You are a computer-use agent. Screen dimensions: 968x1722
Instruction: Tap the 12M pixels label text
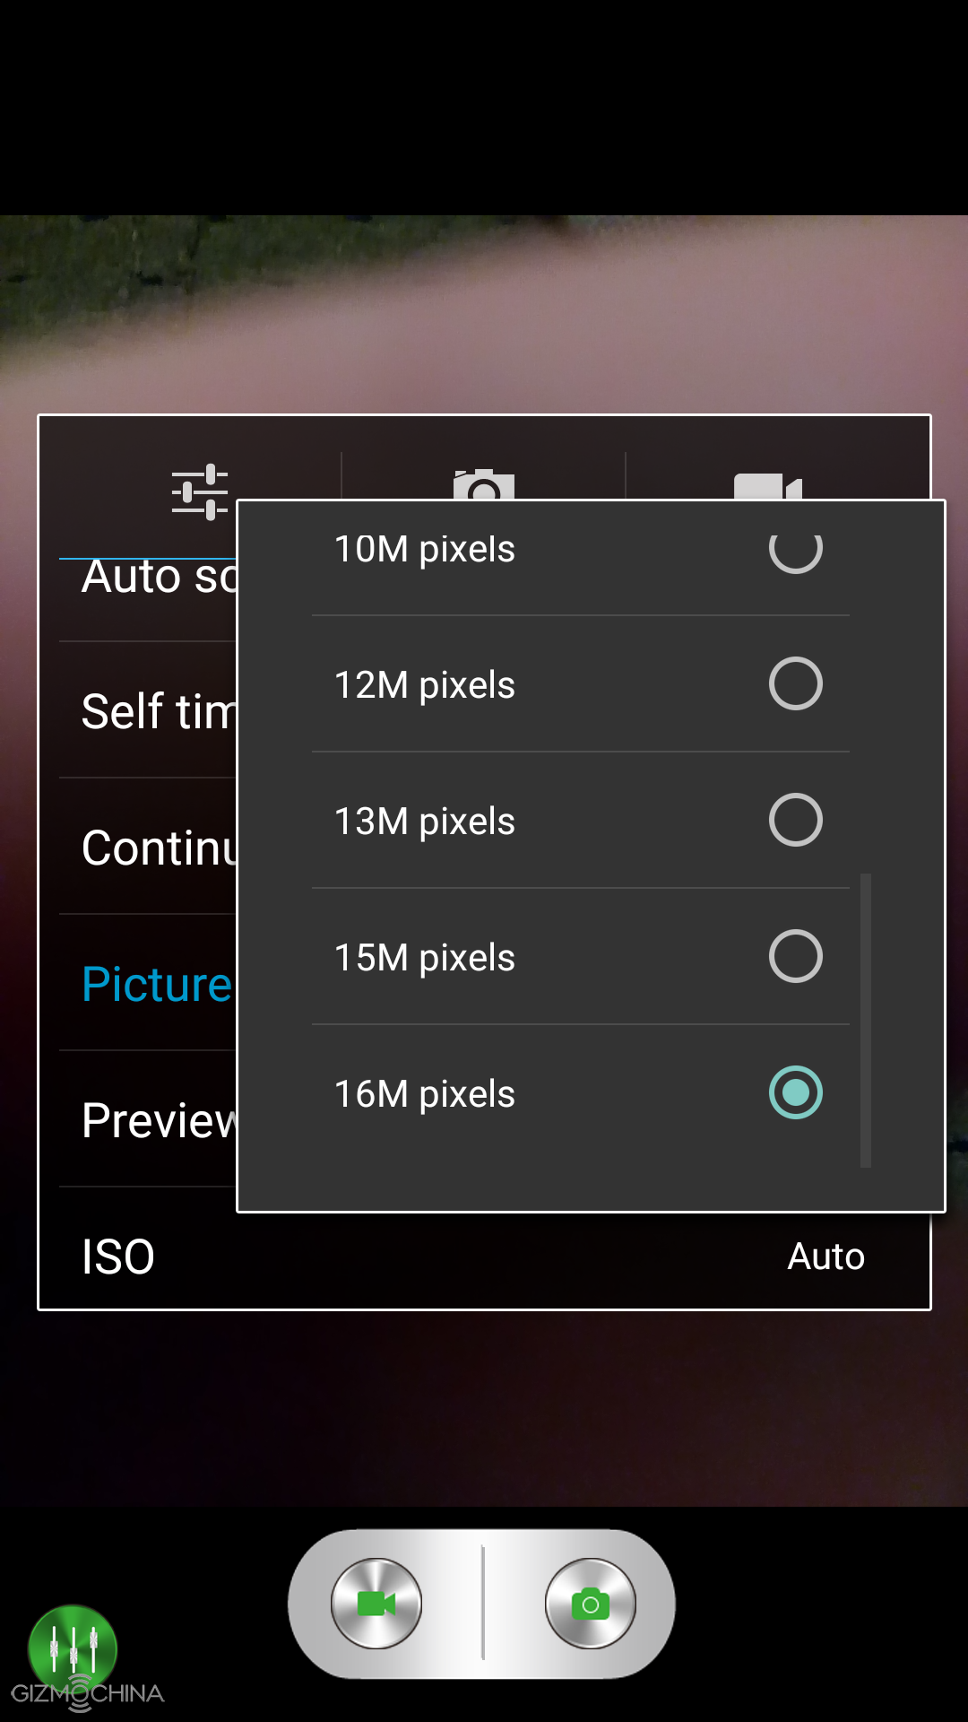click(x=424, y=685)
